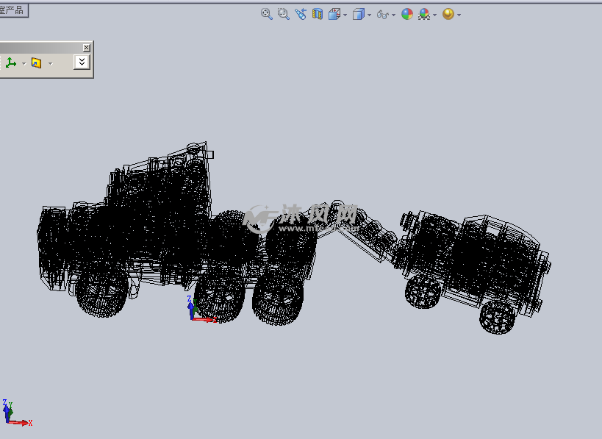Switch to the 室产品 tab
The height and width of the screenshot is (439, 602).
[x=15, y=9]
